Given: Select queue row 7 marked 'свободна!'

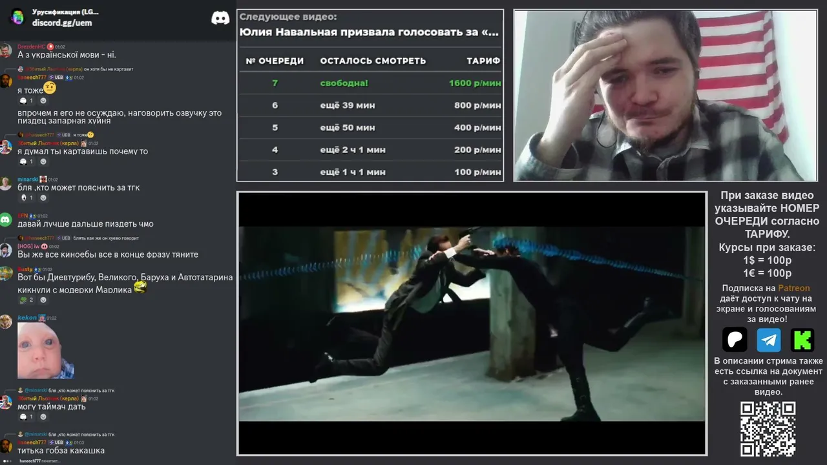Looking at the screenshot, I should tap(370, 83).
